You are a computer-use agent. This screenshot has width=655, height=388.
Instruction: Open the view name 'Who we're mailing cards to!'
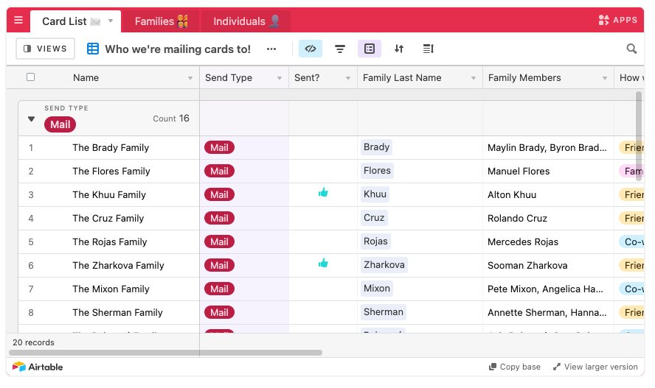pos(178,49)
